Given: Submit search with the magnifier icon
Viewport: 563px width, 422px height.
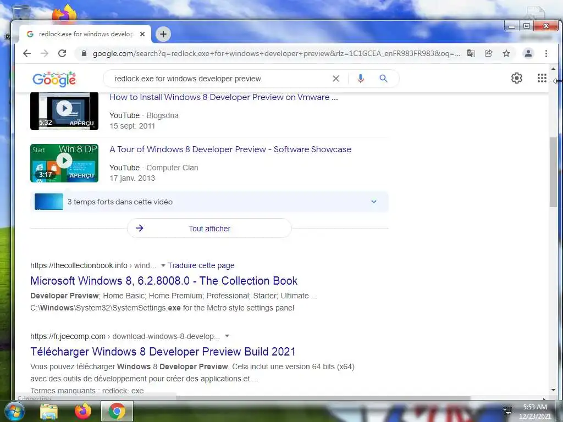Looking at the screenshot, I should [x=383, y=78].
